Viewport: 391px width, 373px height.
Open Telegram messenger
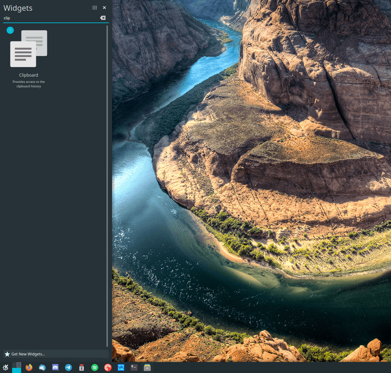tap(68, 367)
